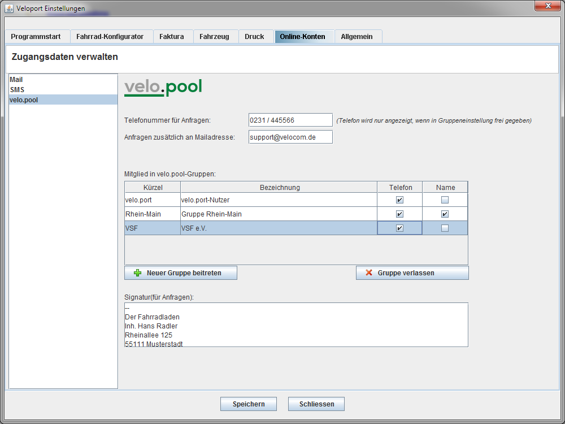The height and width of the screenshot is (424, 565).
Task: Click the Bezeichnung column header
Action: coord(279,188)
